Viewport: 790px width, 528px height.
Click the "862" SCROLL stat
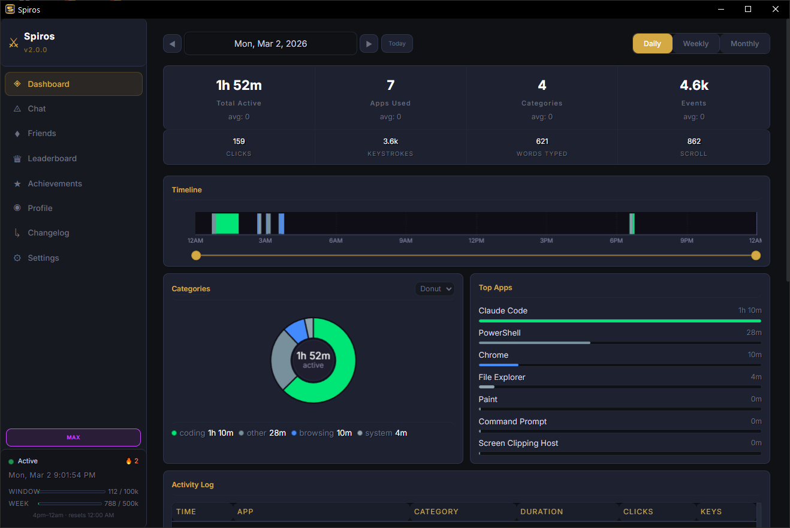tap(694, 141)
